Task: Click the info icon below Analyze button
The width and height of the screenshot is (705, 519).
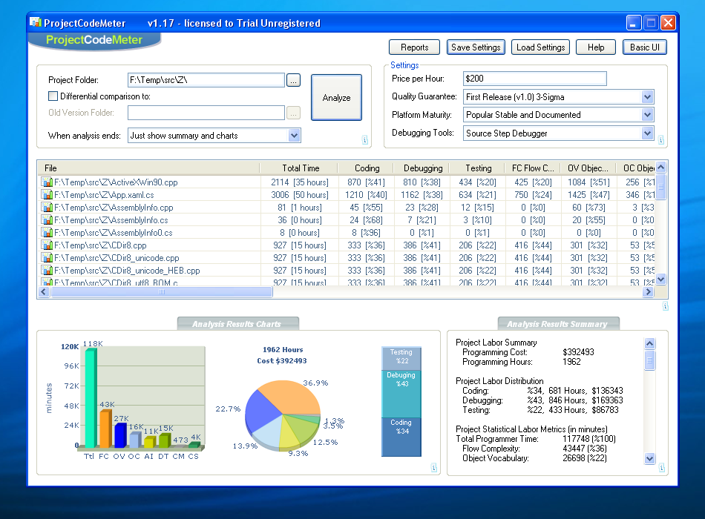Action: coord(364,140)
